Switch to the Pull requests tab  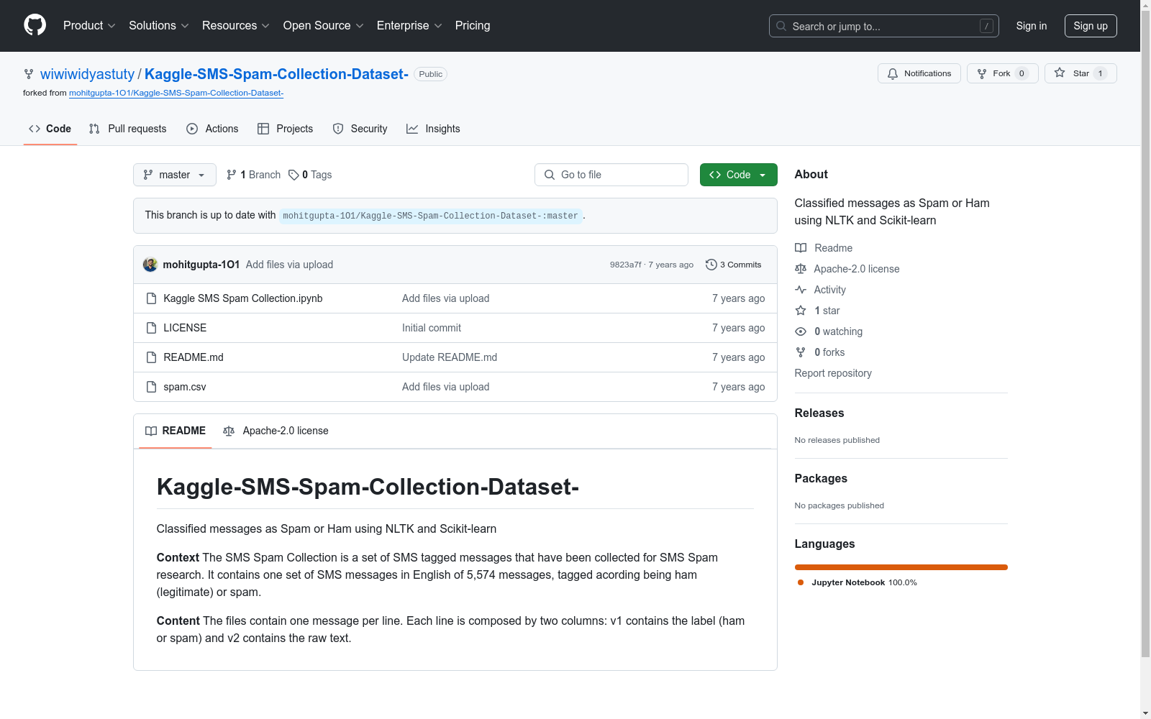tap(128, 129)
